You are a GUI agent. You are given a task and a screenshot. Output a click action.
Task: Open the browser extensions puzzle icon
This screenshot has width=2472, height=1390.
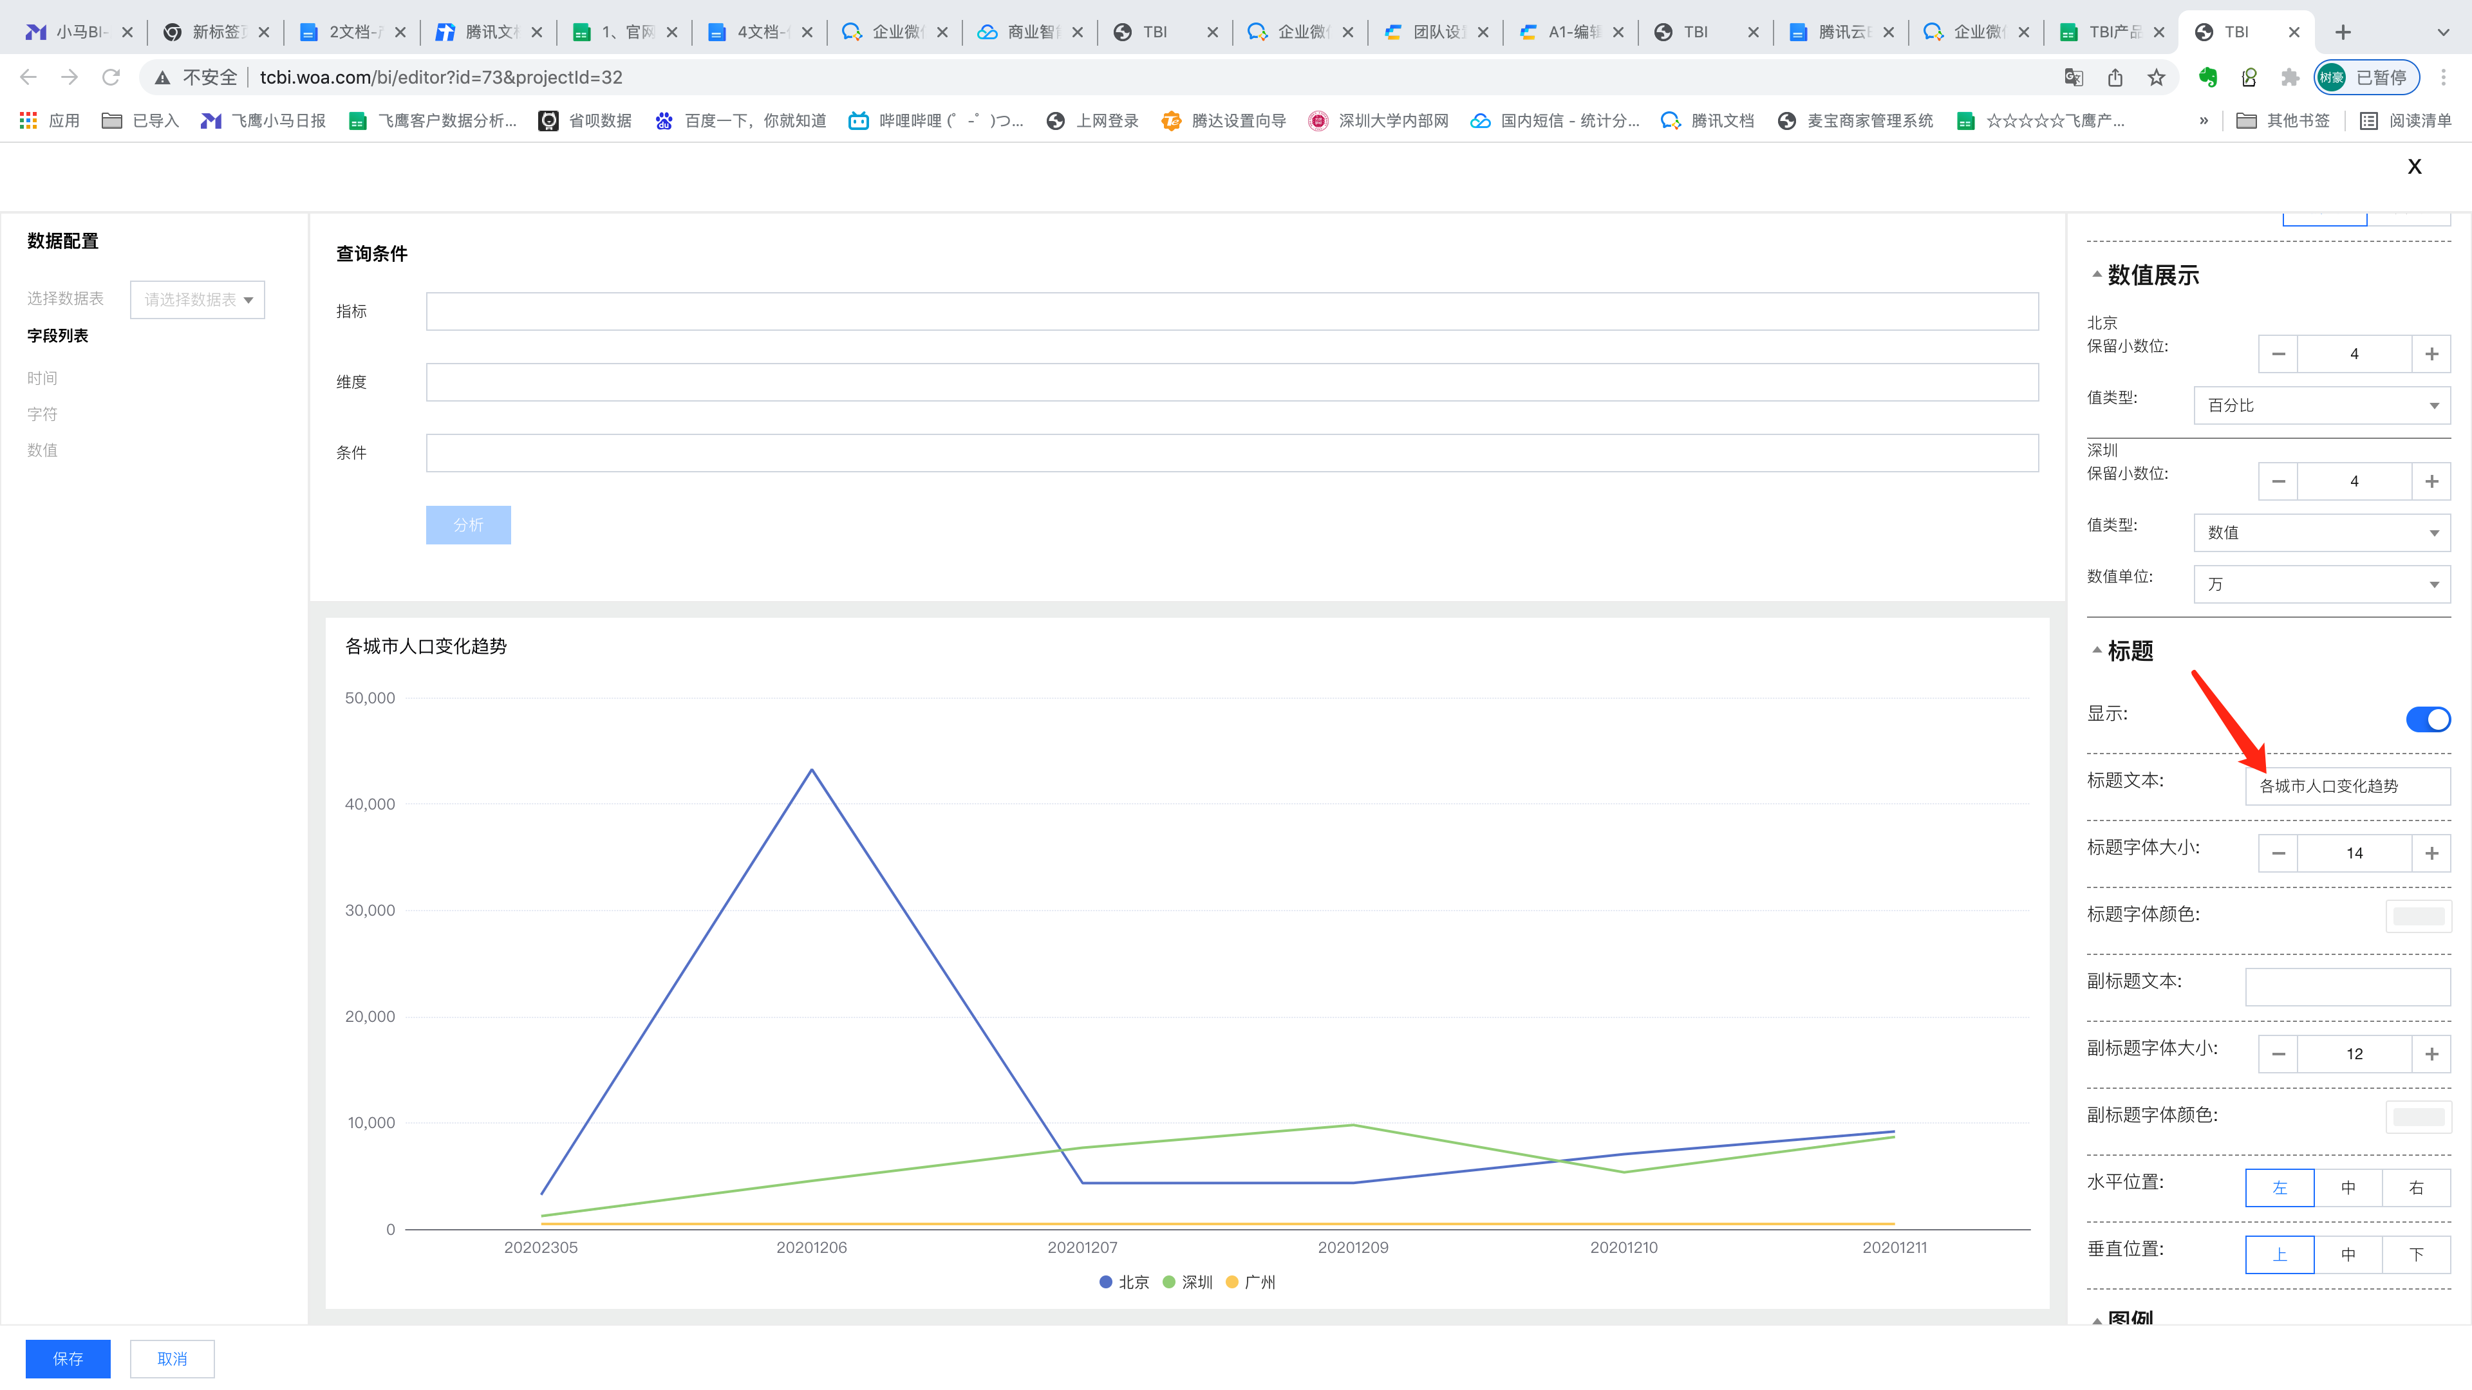[2290, 78]
